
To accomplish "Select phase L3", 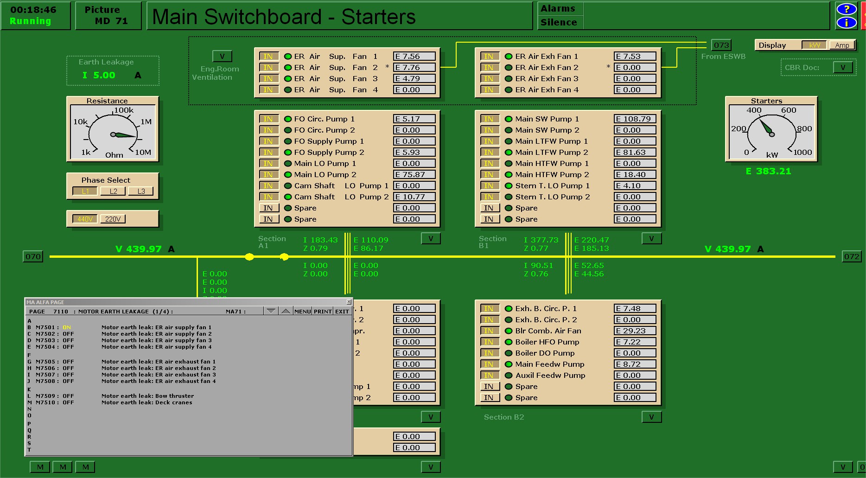I will click(x=141, y=191).
